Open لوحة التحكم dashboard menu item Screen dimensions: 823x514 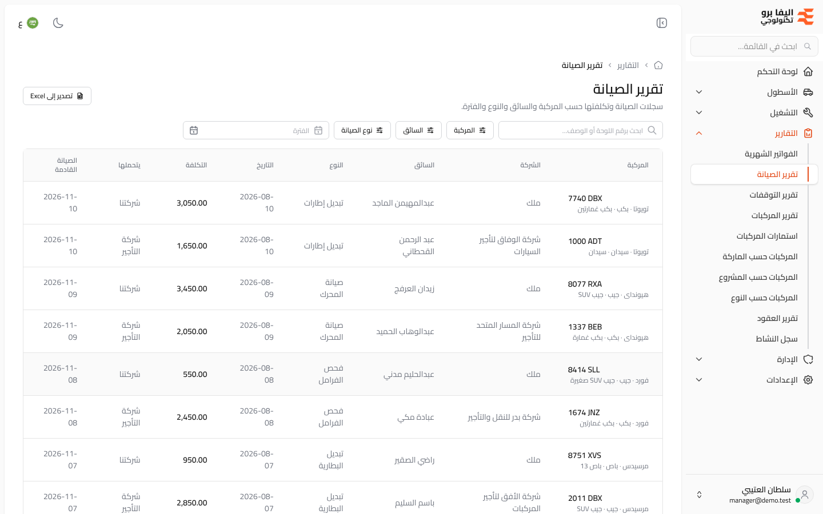(754, 71)
